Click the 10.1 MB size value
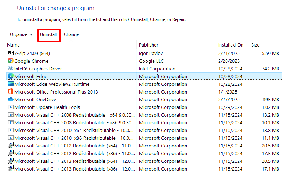The height and width of the screenshot is (172, 282). click(270, 123)
